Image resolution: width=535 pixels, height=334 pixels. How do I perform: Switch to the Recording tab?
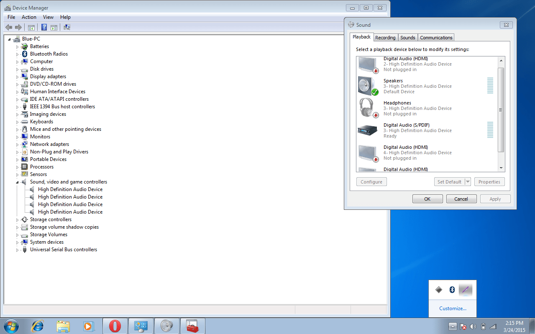(385, 37)
